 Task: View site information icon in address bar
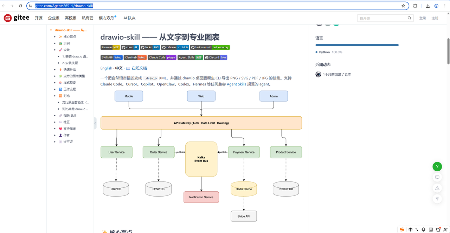pyautogui.click(x=31, y=6)
